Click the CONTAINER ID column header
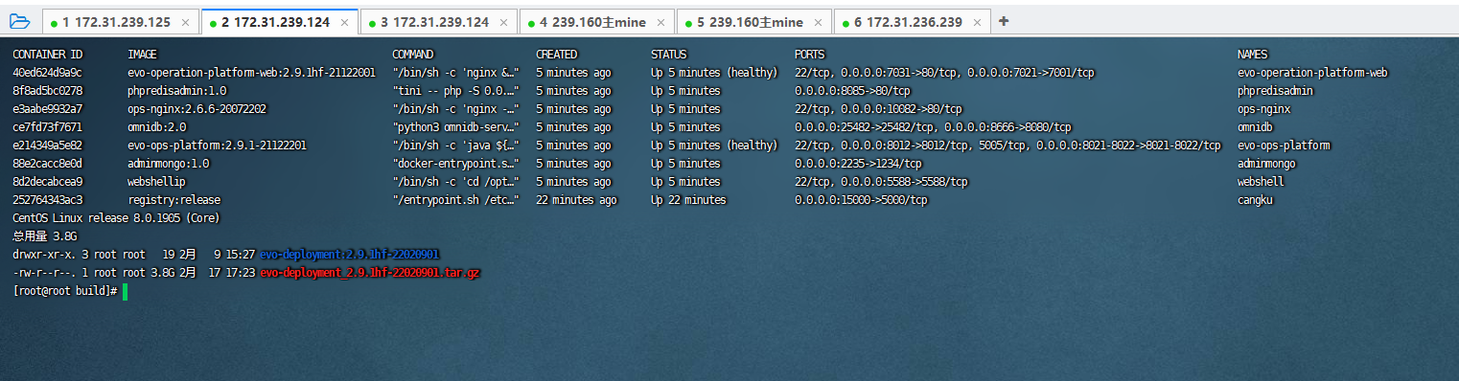This screenshot has height=381, width=1459. pyautogui.click(x=48, y=55)
